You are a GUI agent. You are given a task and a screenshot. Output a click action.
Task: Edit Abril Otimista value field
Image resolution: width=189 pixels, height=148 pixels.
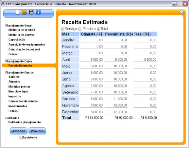(91, 59)
